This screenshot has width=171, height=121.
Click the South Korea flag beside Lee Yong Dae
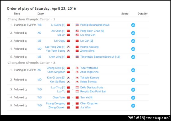68,47
